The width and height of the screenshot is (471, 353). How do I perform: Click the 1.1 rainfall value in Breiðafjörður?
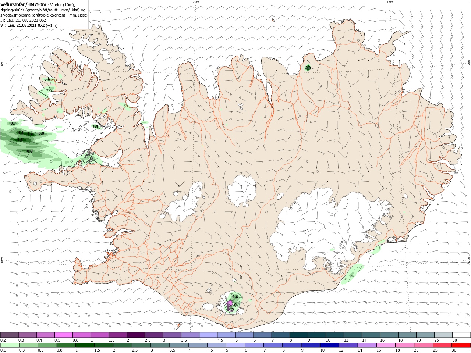tap(95, 126)
